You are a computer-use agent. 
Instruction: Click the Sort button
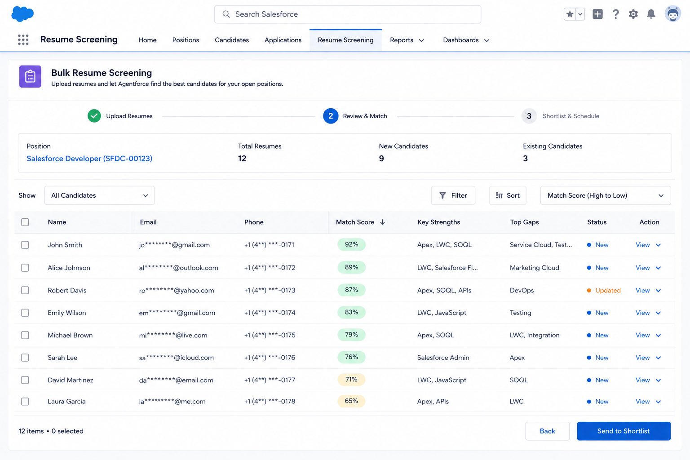(x=508, y=195)
